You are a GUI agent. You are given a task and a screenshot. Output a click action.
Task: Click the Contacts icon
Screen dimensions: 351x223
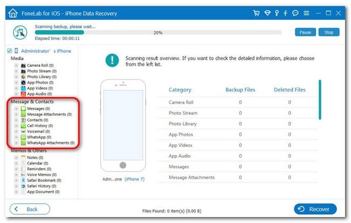click(23, 120)
